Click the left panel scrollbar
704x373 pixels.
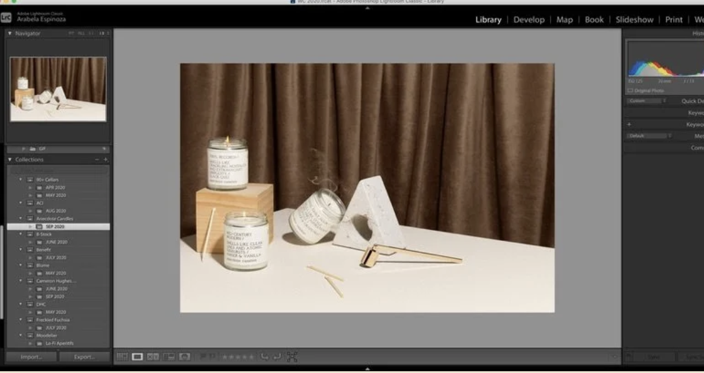click(x=2, y=272)
